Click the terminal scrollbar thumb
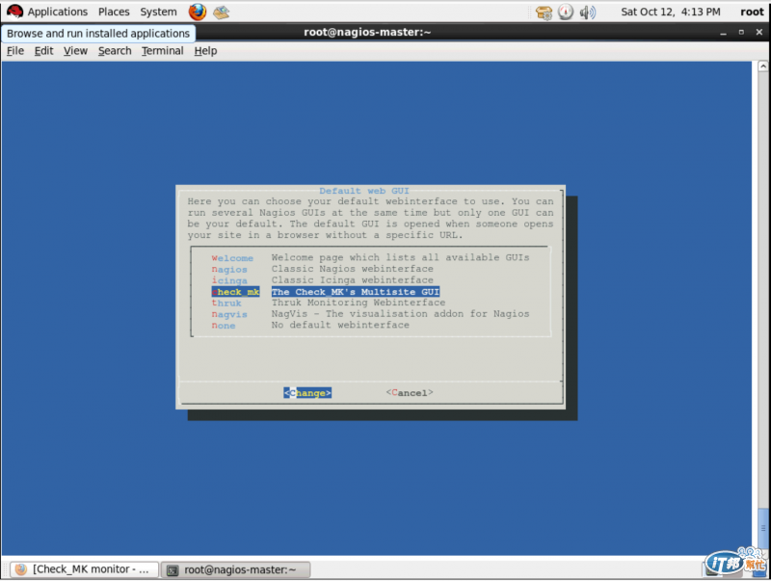This screenshot has width=771, height=581. tap(762, 529)
